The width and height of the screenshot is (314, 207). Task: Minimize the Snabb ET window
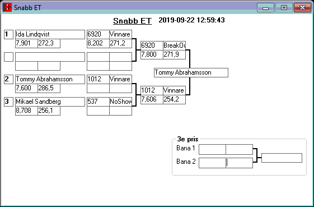[265, 8]
